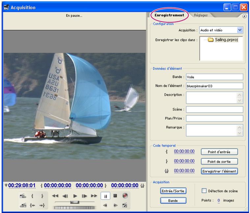Open the Acquisition Audio et vidéo dropdown
This screenshot has width=250, height=213.
tap(221, 30)
